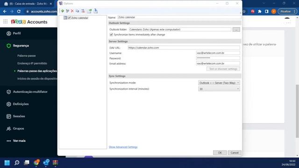The width and height of the screenshot is (299, 168).
Task: Open WinRAR icon on taskbar
Action: tap(56, 163)
